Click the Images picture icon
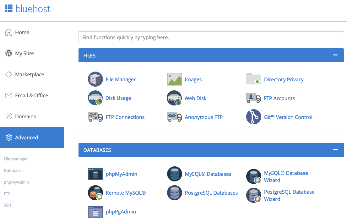The height and width of the screenshot is (221, 347). coord(175,79)
